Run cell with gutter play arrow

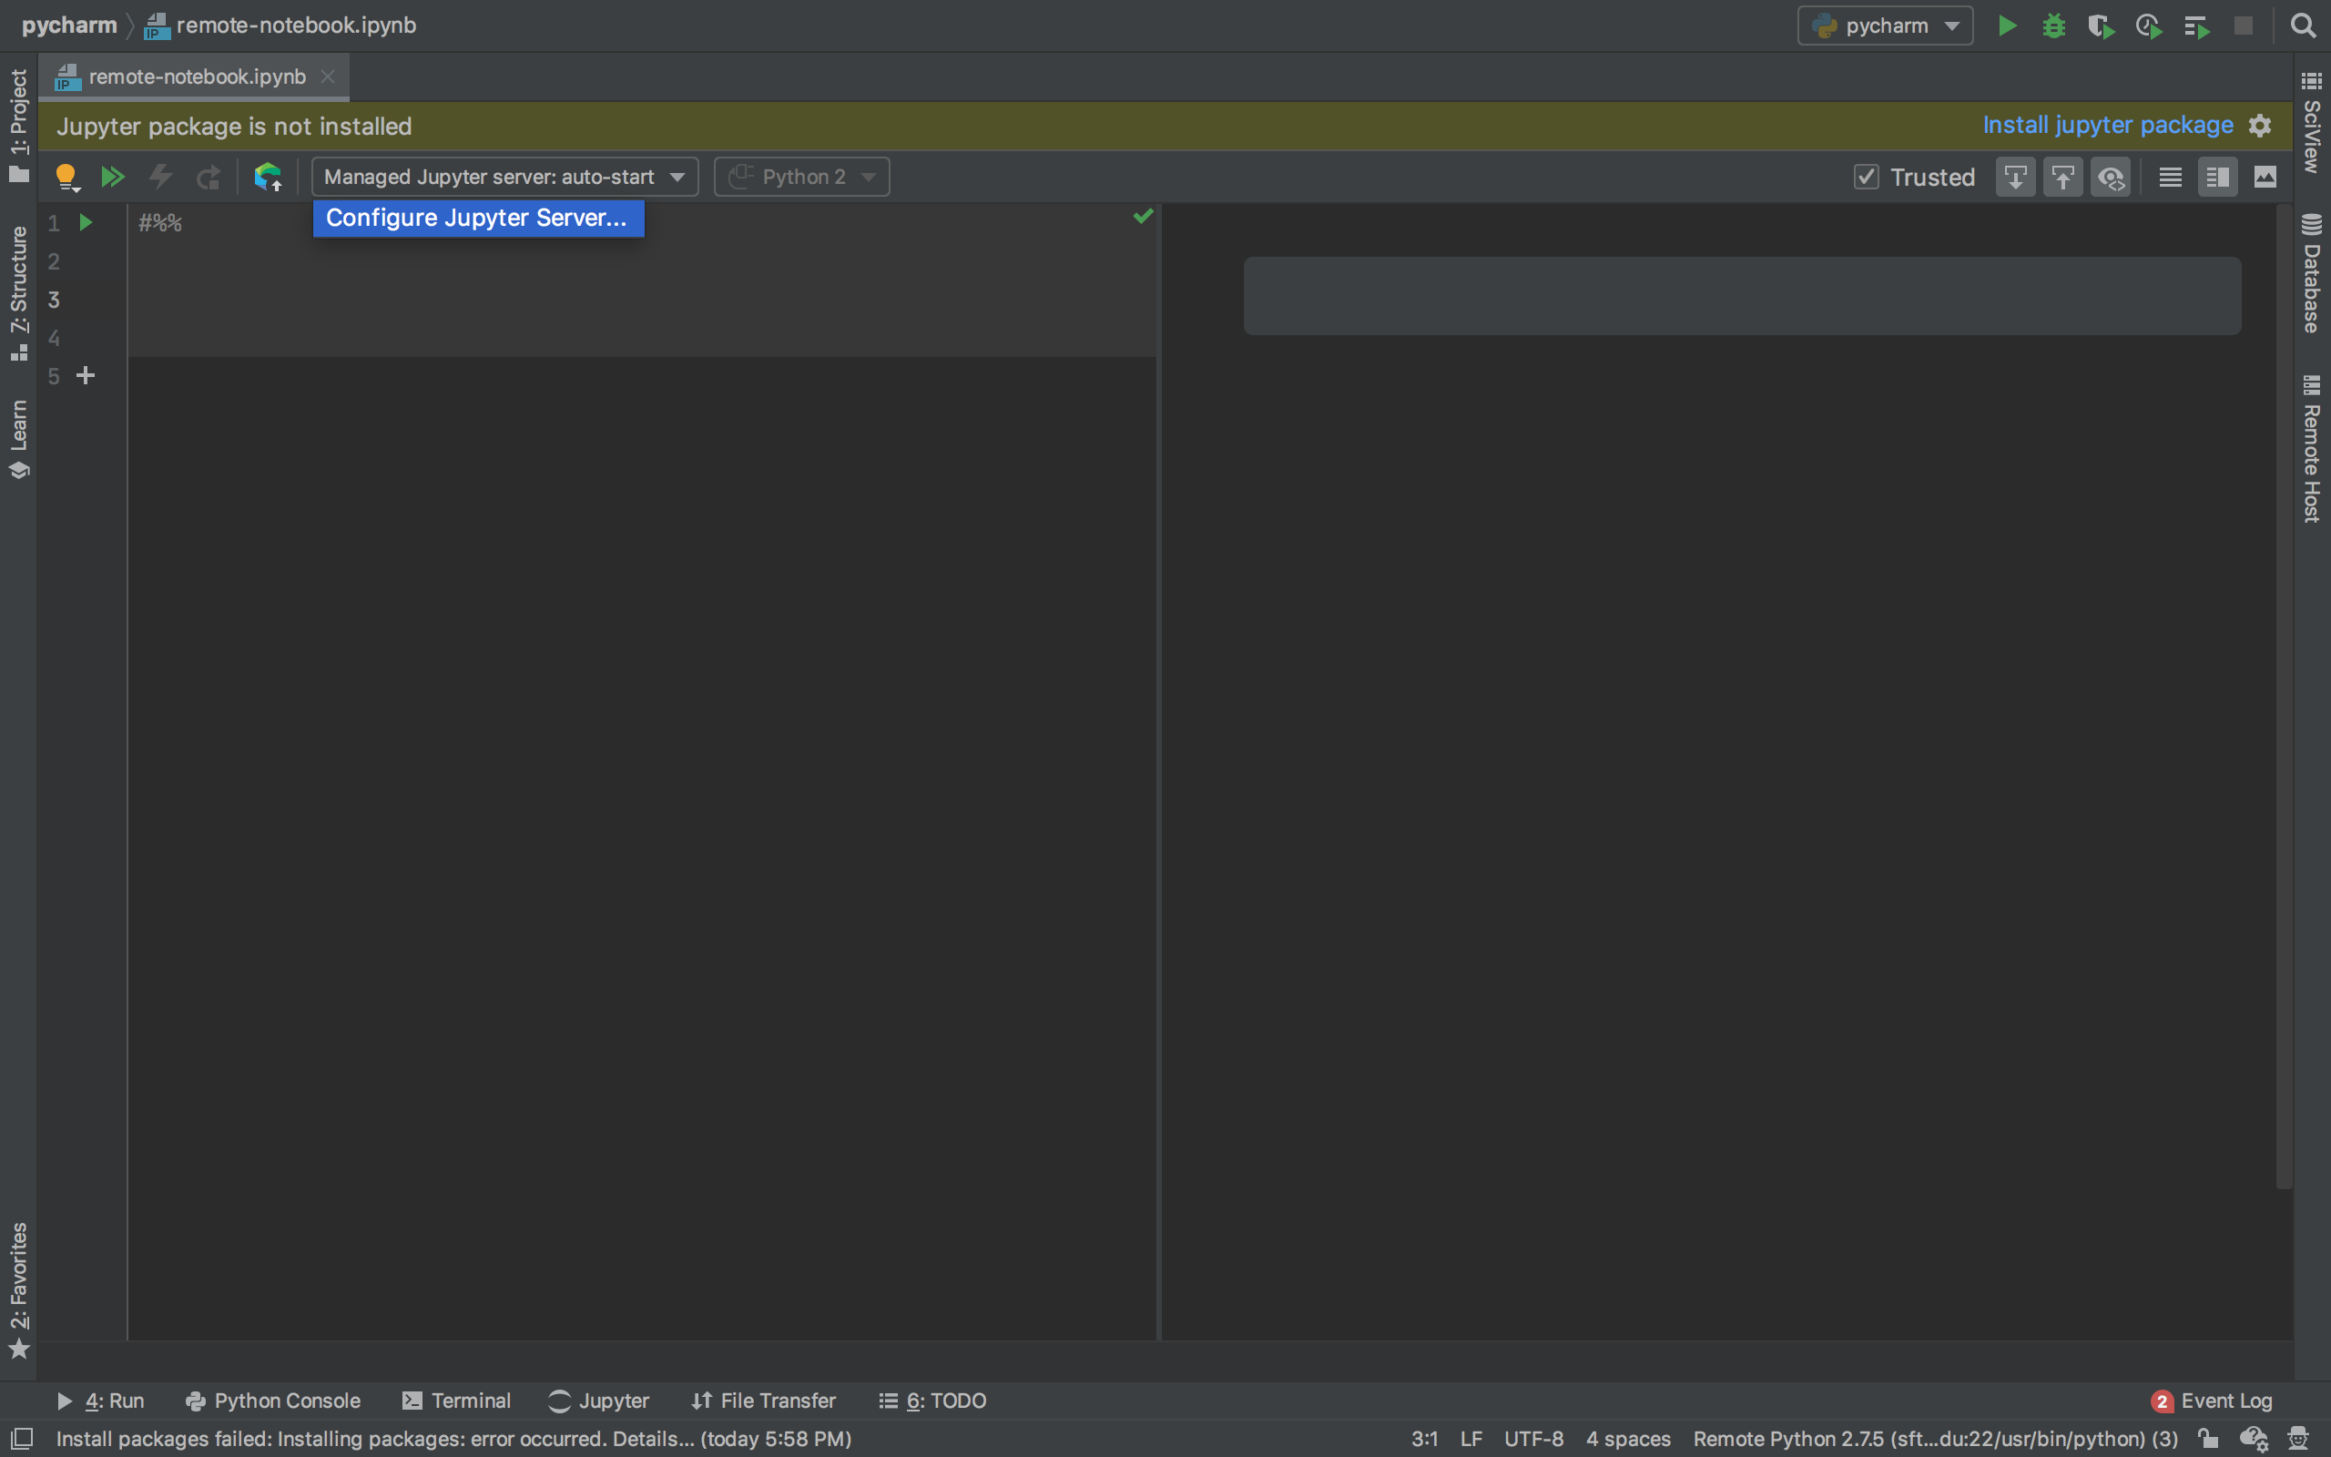pyautogui.click(x=86, y=222)
